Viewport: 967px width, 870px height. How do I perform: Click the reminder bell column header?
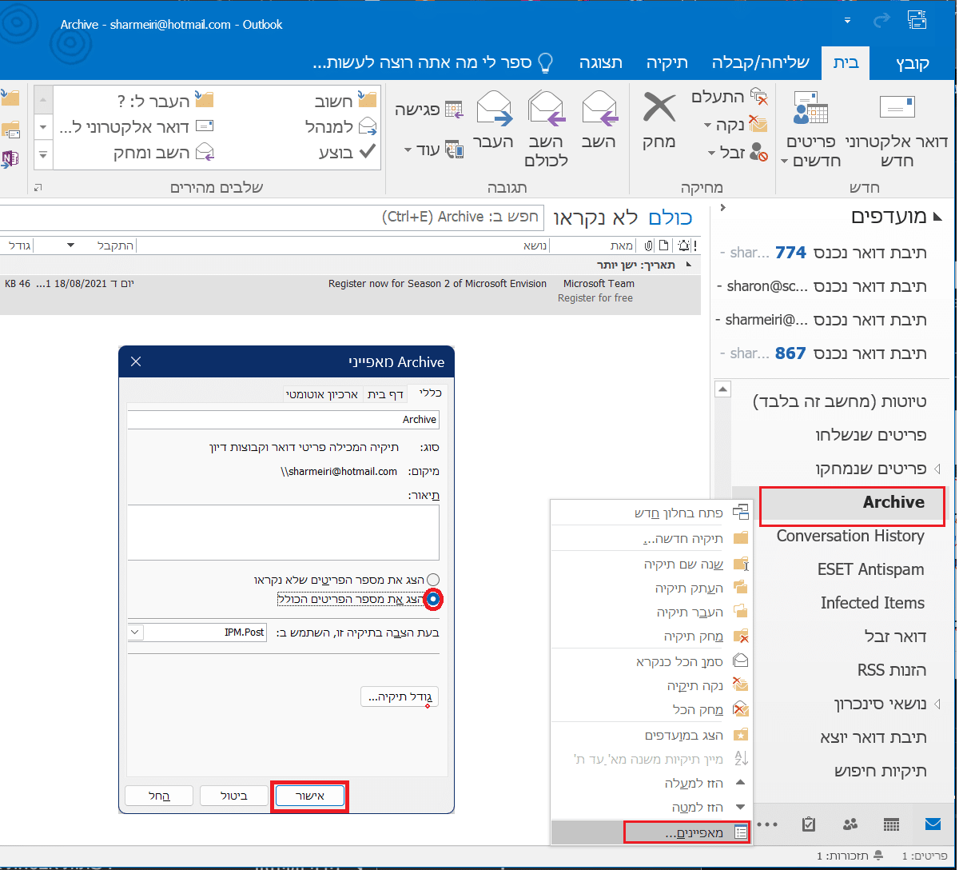coord(684,245)
